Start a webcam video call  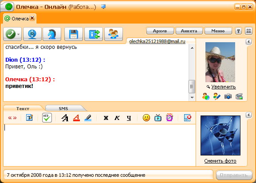tap(32, 34)
